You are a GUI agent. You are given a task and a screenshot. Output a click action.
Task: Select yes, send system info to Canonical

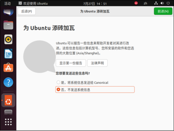[x=82, y=82]
